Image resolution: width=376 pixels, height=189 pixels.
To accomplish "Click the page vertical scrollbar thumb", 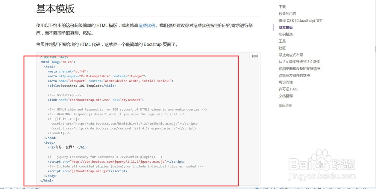I will point(375,49).
